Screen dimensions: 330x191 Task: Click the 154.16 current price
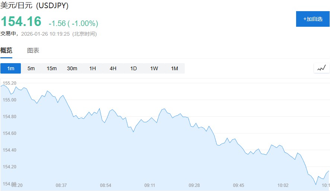click(x=21, y=22)
